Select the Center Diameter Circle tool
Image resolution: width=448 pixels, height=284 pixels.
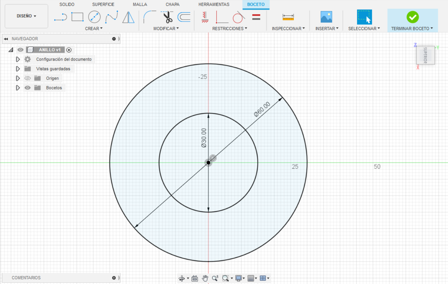(x=94, y=17)
